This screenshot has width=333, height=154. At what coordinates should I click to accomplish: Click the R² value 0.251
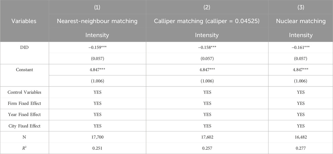point(97,148)
